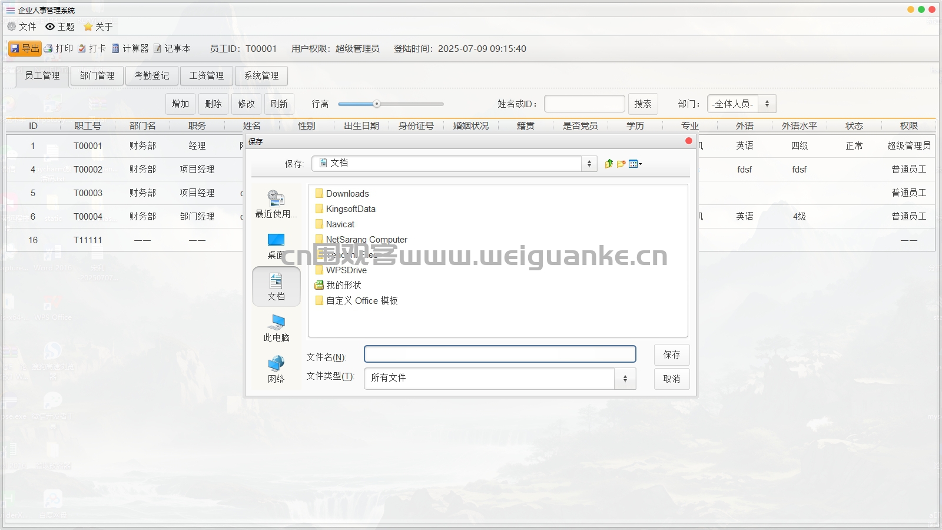Select the Downloads folder icon

tap(319, 194)
